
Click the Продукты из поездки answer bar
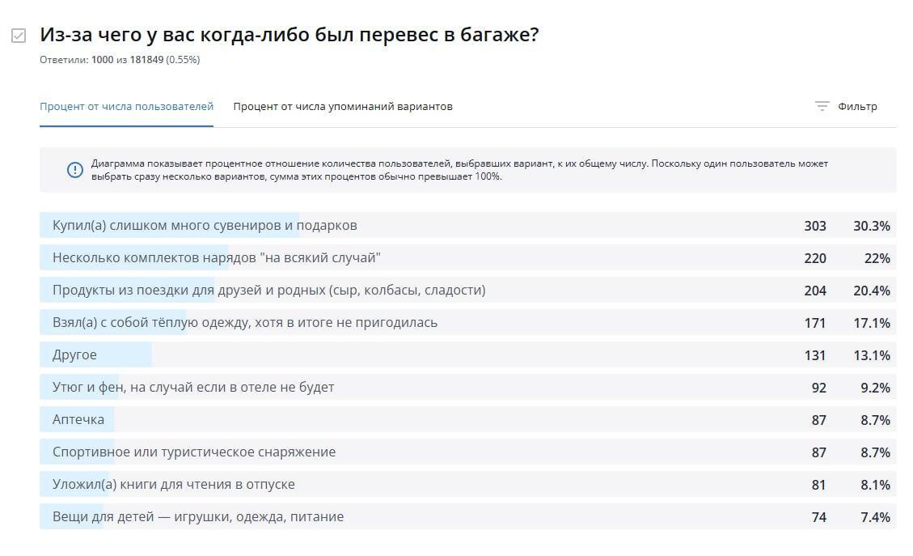(x=468, y=290)
